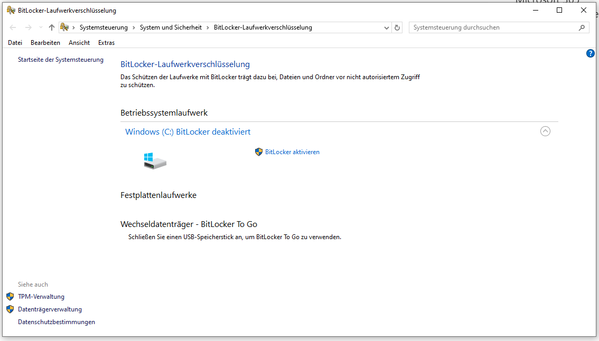The width and height of the screenshot is (599, 341).
Task: Click BitLocker aktivieren link
Action: pyautogui.click(x=292, y=152)
